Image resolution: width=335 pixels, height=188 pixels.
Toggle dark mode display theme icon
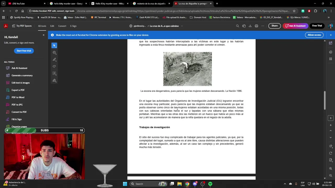(331, 146)
